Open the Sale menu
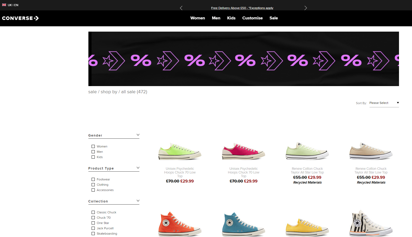412x237 pixels. pyautogui.click(x=274, y=18)
